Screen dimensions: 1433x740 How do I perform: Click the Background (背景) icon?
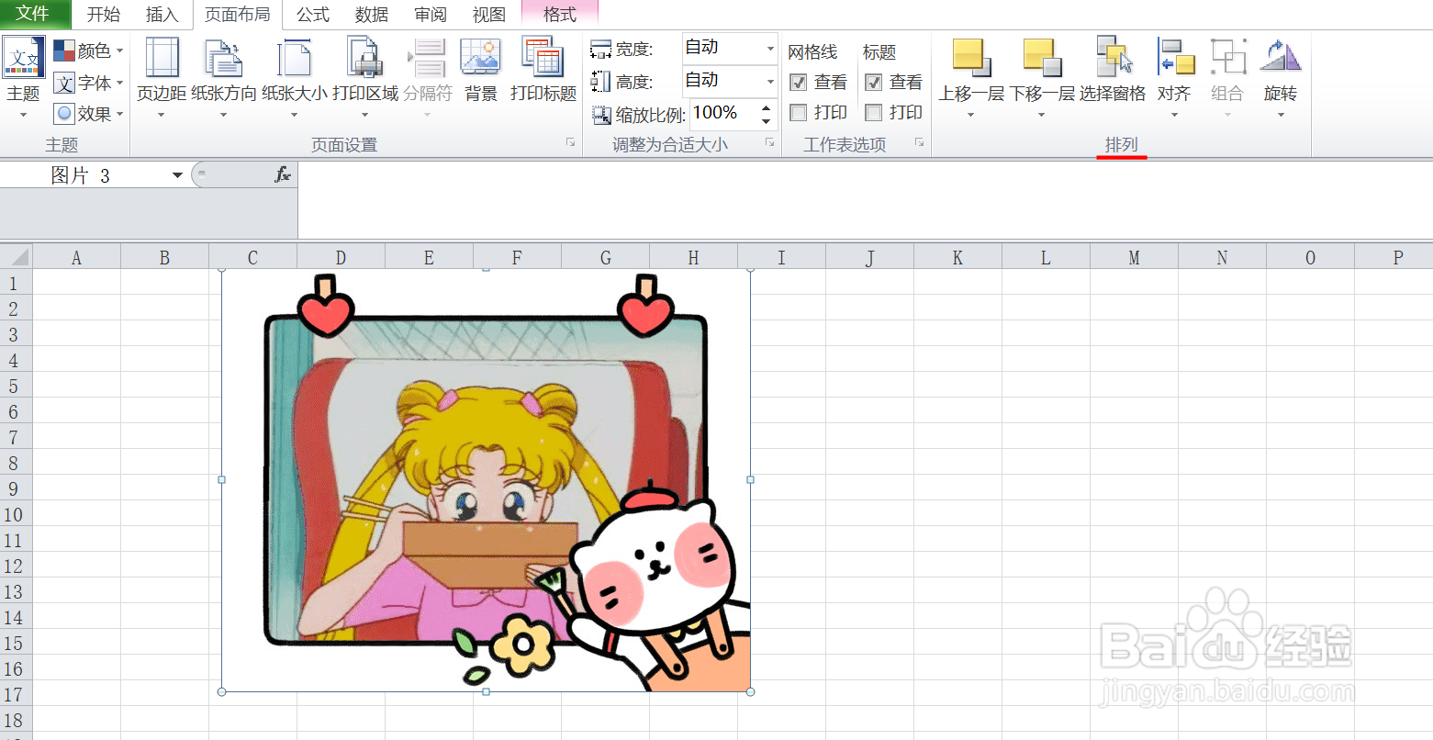coord(480,57)
